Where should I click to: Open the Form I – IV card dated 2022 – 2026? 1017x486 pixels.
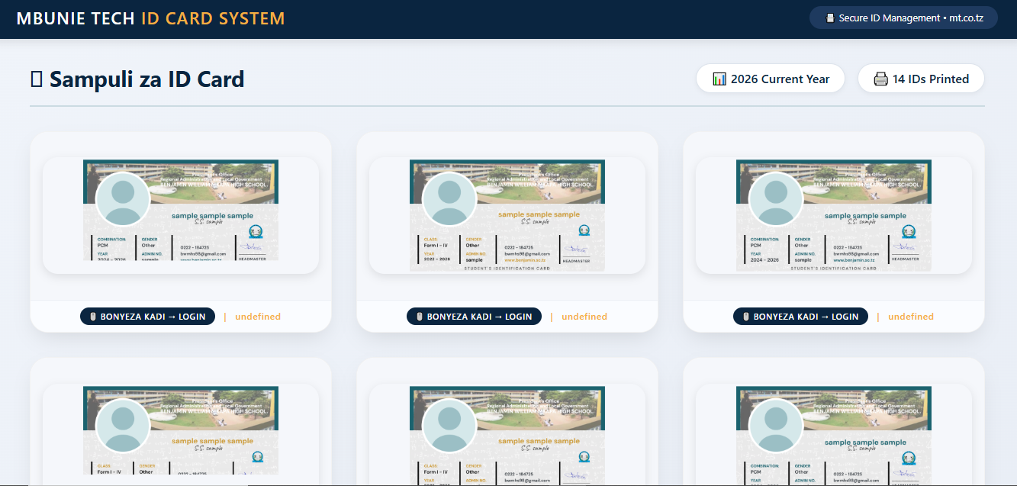pos(507,216)
